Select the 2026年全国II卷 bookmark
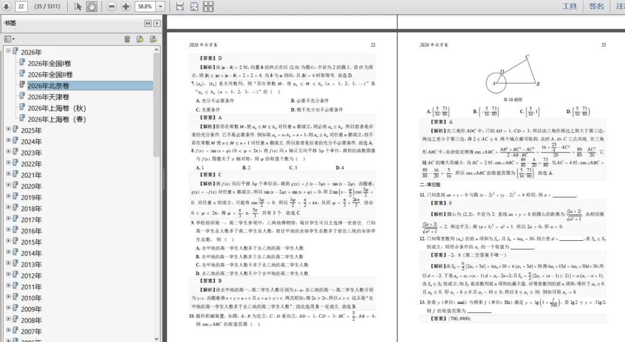 (x=50, y=75)
